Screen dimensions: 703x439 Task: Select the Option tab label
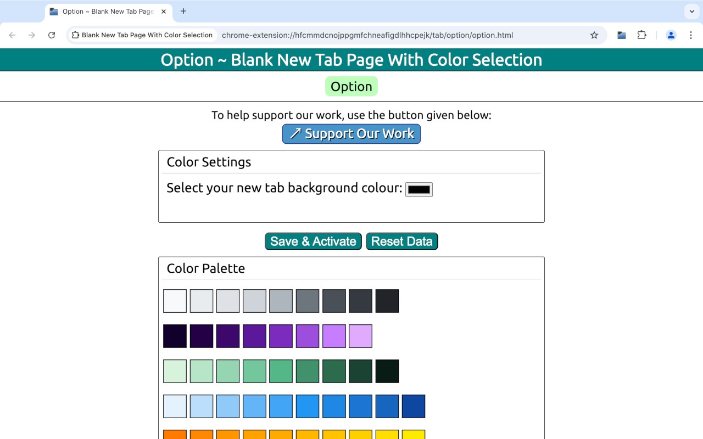(x=351, y=87)
